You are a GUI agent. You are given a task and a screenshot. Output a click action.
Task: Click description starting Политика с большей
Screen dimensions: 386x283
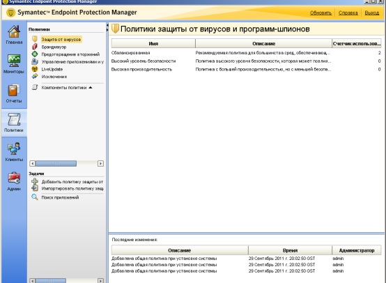[263, 70]
